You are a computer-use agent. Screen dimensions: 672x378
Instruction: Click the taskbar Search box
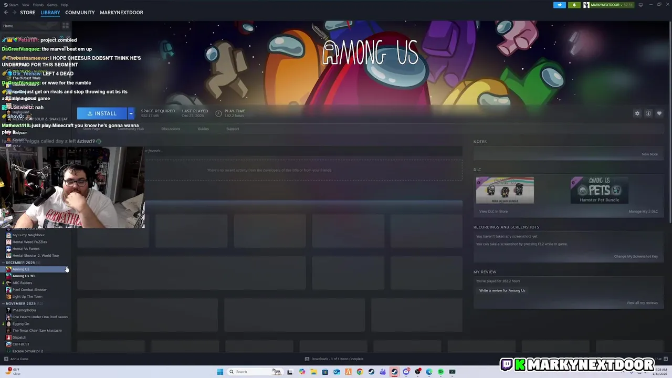pos(255,372)
